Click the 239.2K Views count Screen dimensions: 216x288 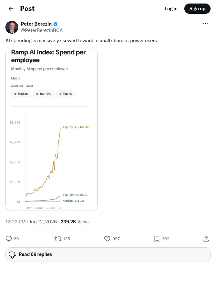click(75, 222)
